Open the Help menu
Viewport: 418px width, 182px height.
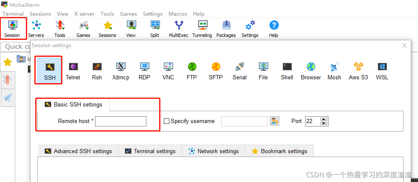199,14
